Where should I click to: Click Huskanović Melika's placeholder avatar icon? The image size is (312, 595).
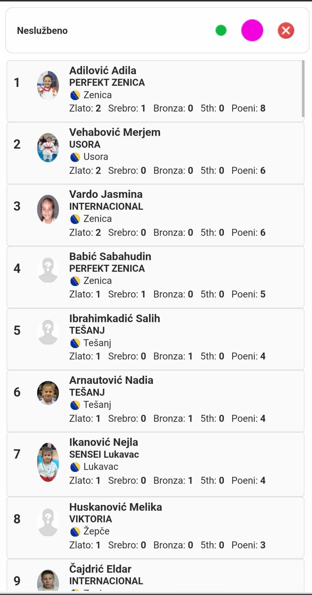pyautogui.click(x=48, y=522)
